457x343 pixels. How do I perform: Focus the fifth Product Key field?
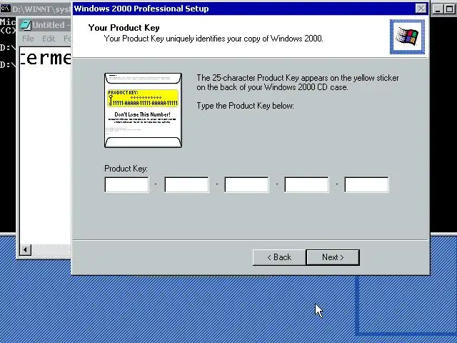(x=366, y=184)
